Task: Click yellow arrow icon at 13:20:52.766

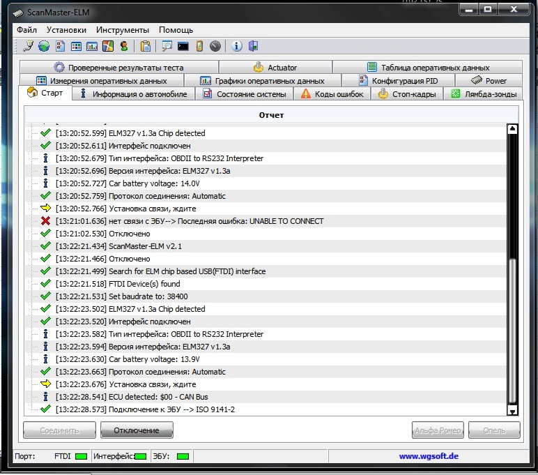Action: tap(45, 208)
